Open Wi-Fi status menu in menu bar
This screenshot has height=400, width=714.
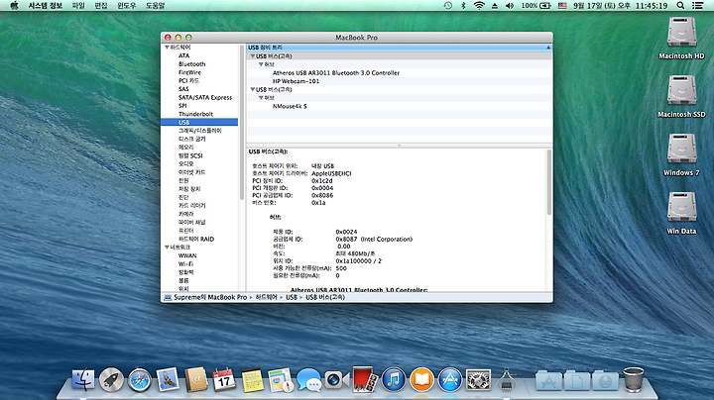pos(479,6)
